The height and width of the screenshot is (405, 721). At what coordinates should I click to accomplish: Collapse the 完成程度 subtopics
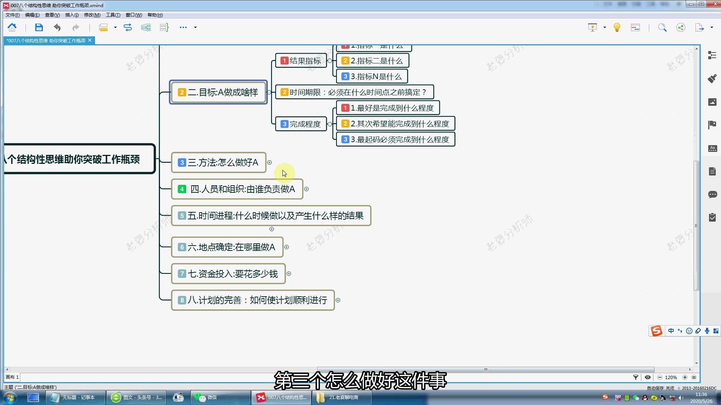coord(330,124)
